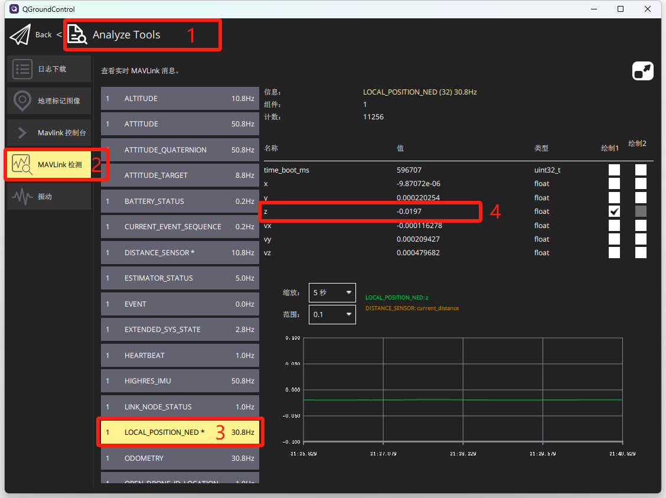Select the MAVLink 检测 tab

click(x=49, y=164)
